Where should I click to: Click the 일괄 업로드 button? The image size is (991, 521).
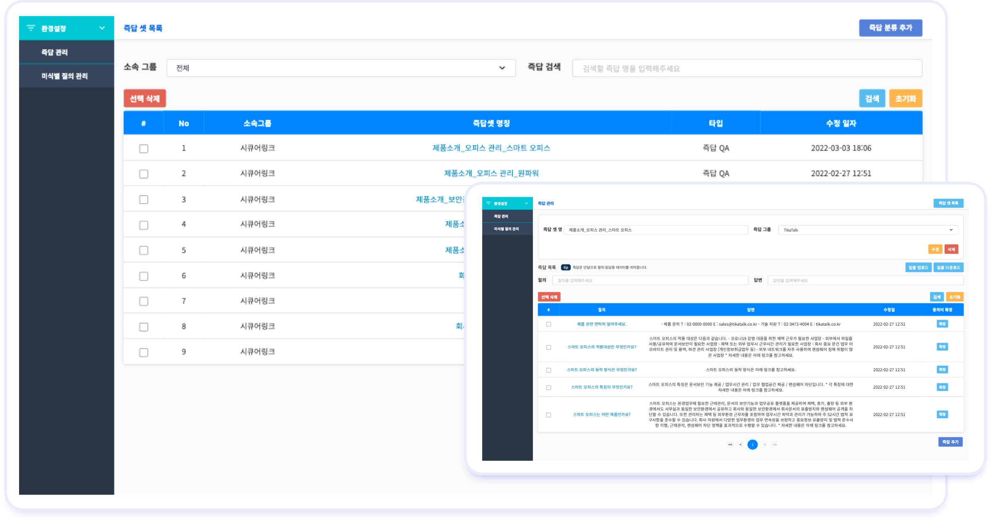pyautogui.click(x=918, y=268)
